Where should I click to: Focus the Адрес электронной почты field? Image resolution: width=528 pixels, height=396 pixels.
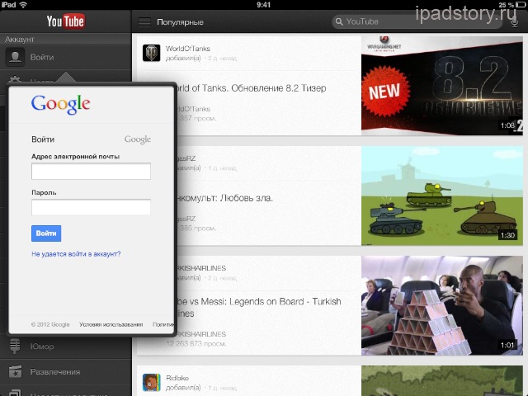[x=91, y=172]
